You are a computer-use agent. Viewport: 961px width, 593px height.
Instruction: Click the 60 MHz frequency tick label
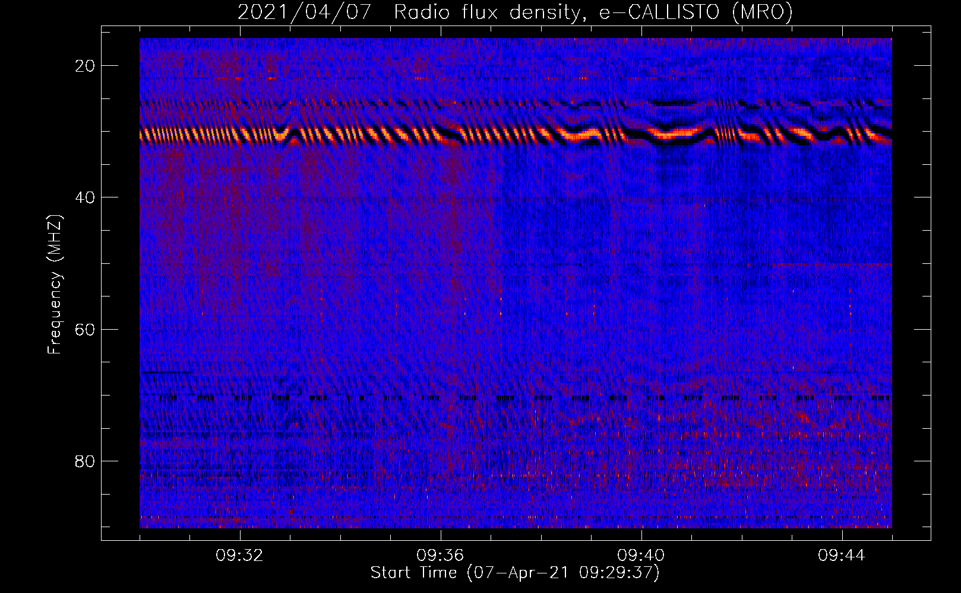(x=85, y=329)
